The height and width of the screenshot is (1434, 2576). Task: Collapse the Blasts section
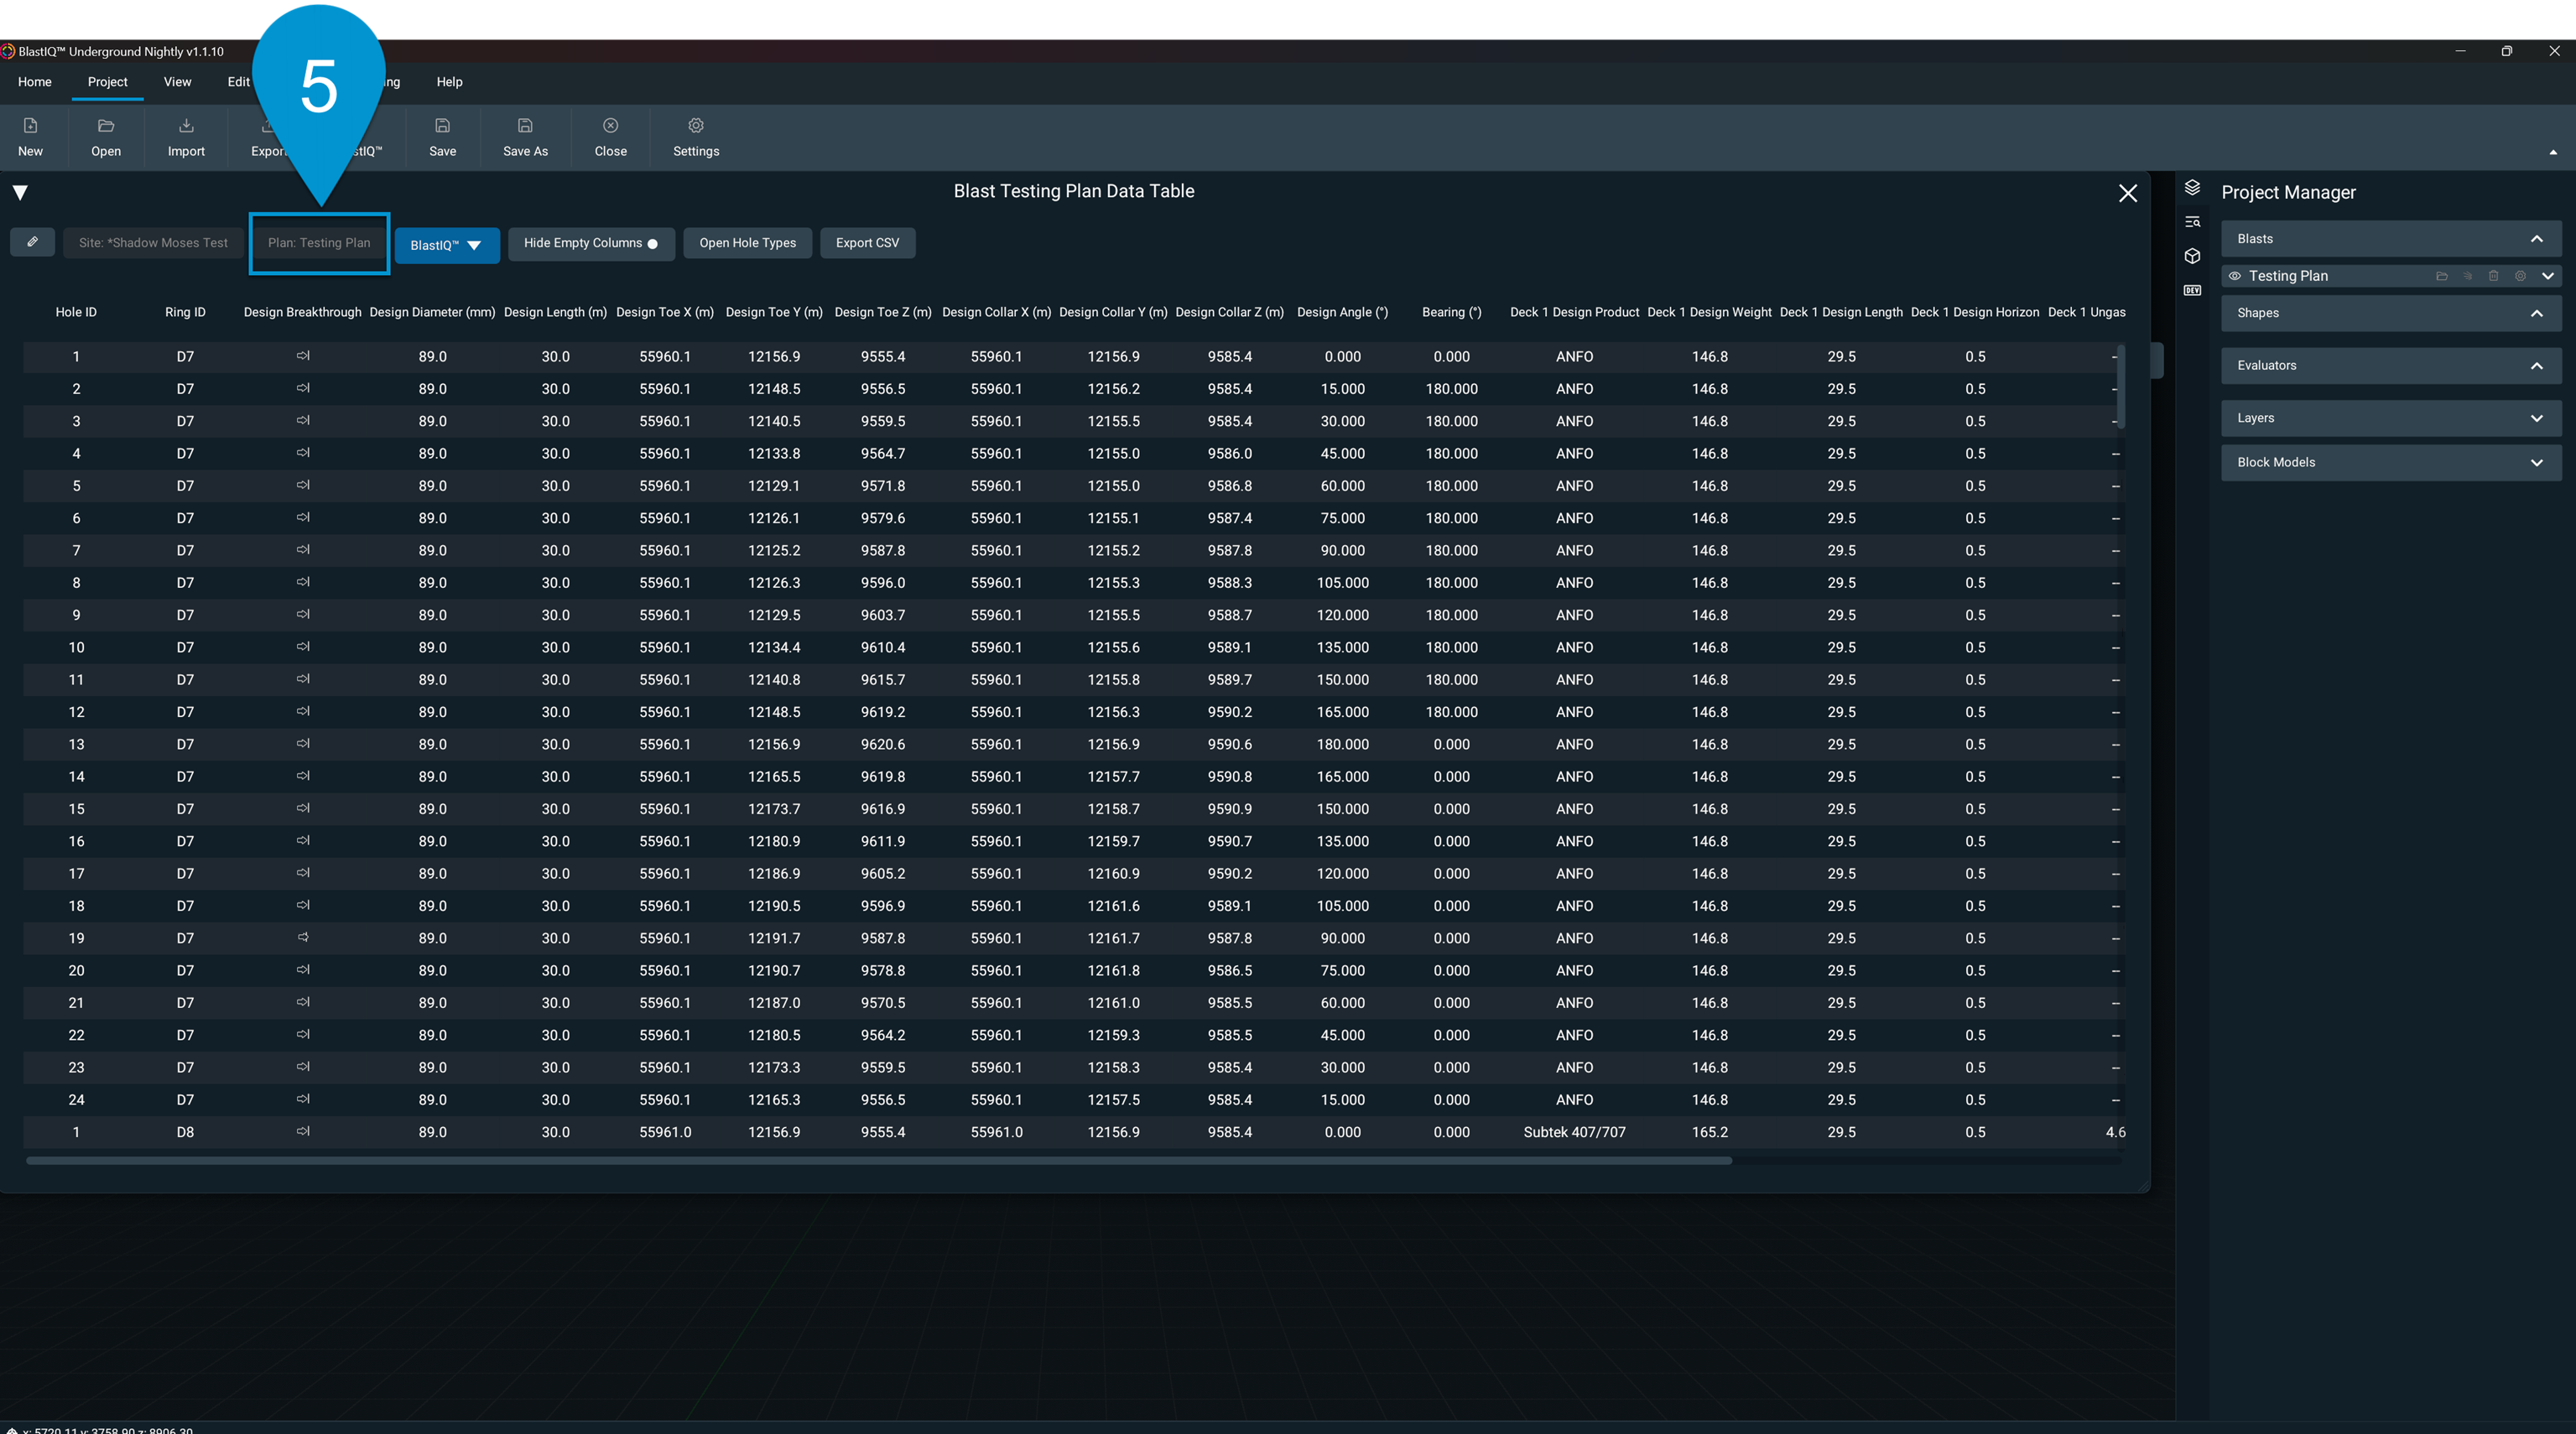tap(2536, 239)
